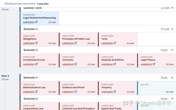176x110 pixels.
Task: Open course code LAWS50032 link
Action: click(x=29, y=92)
